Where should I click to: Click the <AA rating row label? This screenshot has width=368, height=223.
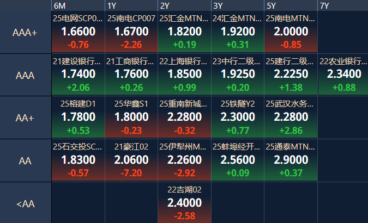(25, 203)
